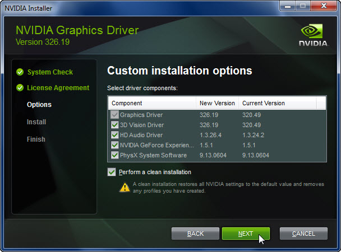Select the System Check step

50,72
